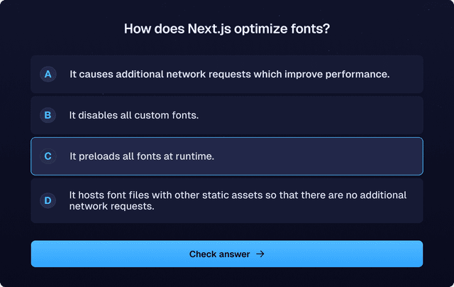Screen dimensions: 454x287
Task: Click the right arrow icon beside Check answer
Action: [x=260, y=254]
